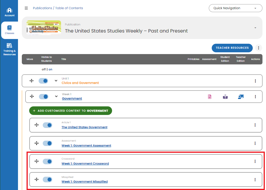Open more options next to Teacher Resources

[x=259, y=48]
